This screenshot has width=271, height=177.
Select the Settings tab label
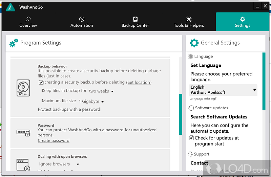tap(243, 25)
